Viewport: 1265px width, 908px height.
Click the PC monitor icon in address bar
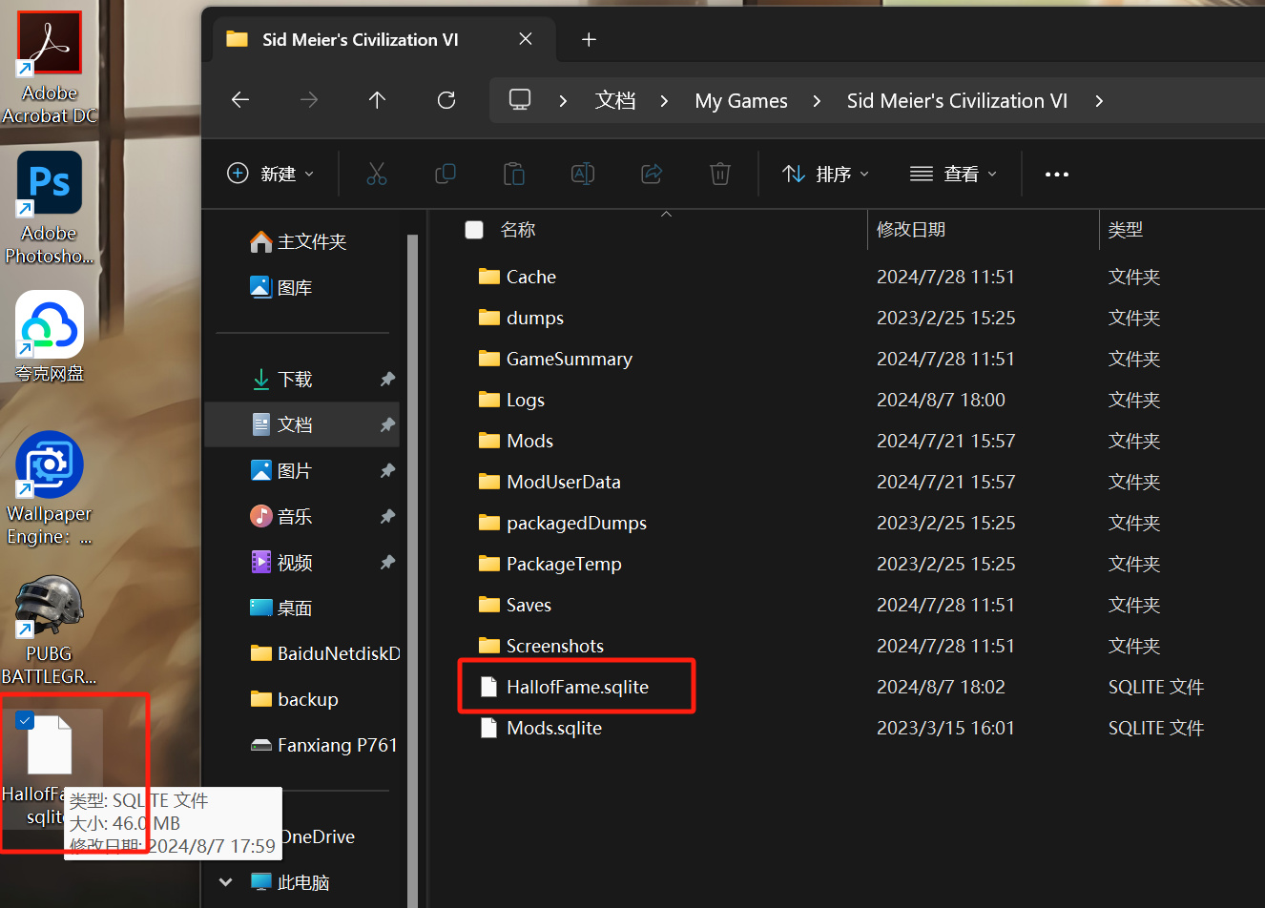pos(520,100)
